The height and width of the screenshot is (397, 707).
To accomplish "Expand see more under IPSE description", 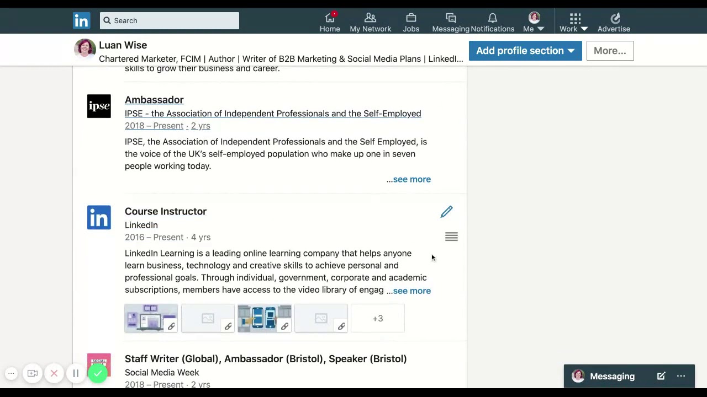I will tap(411, 179).
